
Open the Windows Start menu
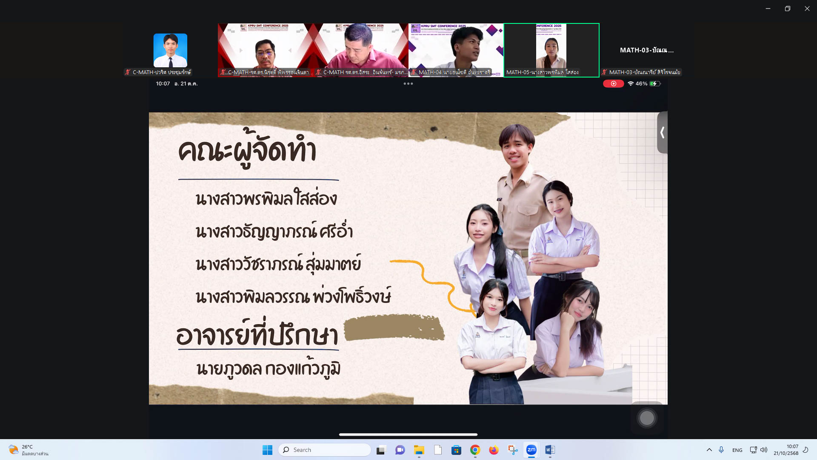pyautogui.click(x=267, y=450)
